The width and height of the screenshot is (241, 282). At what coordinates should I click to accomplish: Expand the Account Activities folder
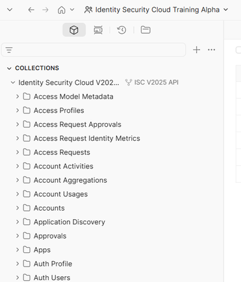pos(18,166)
